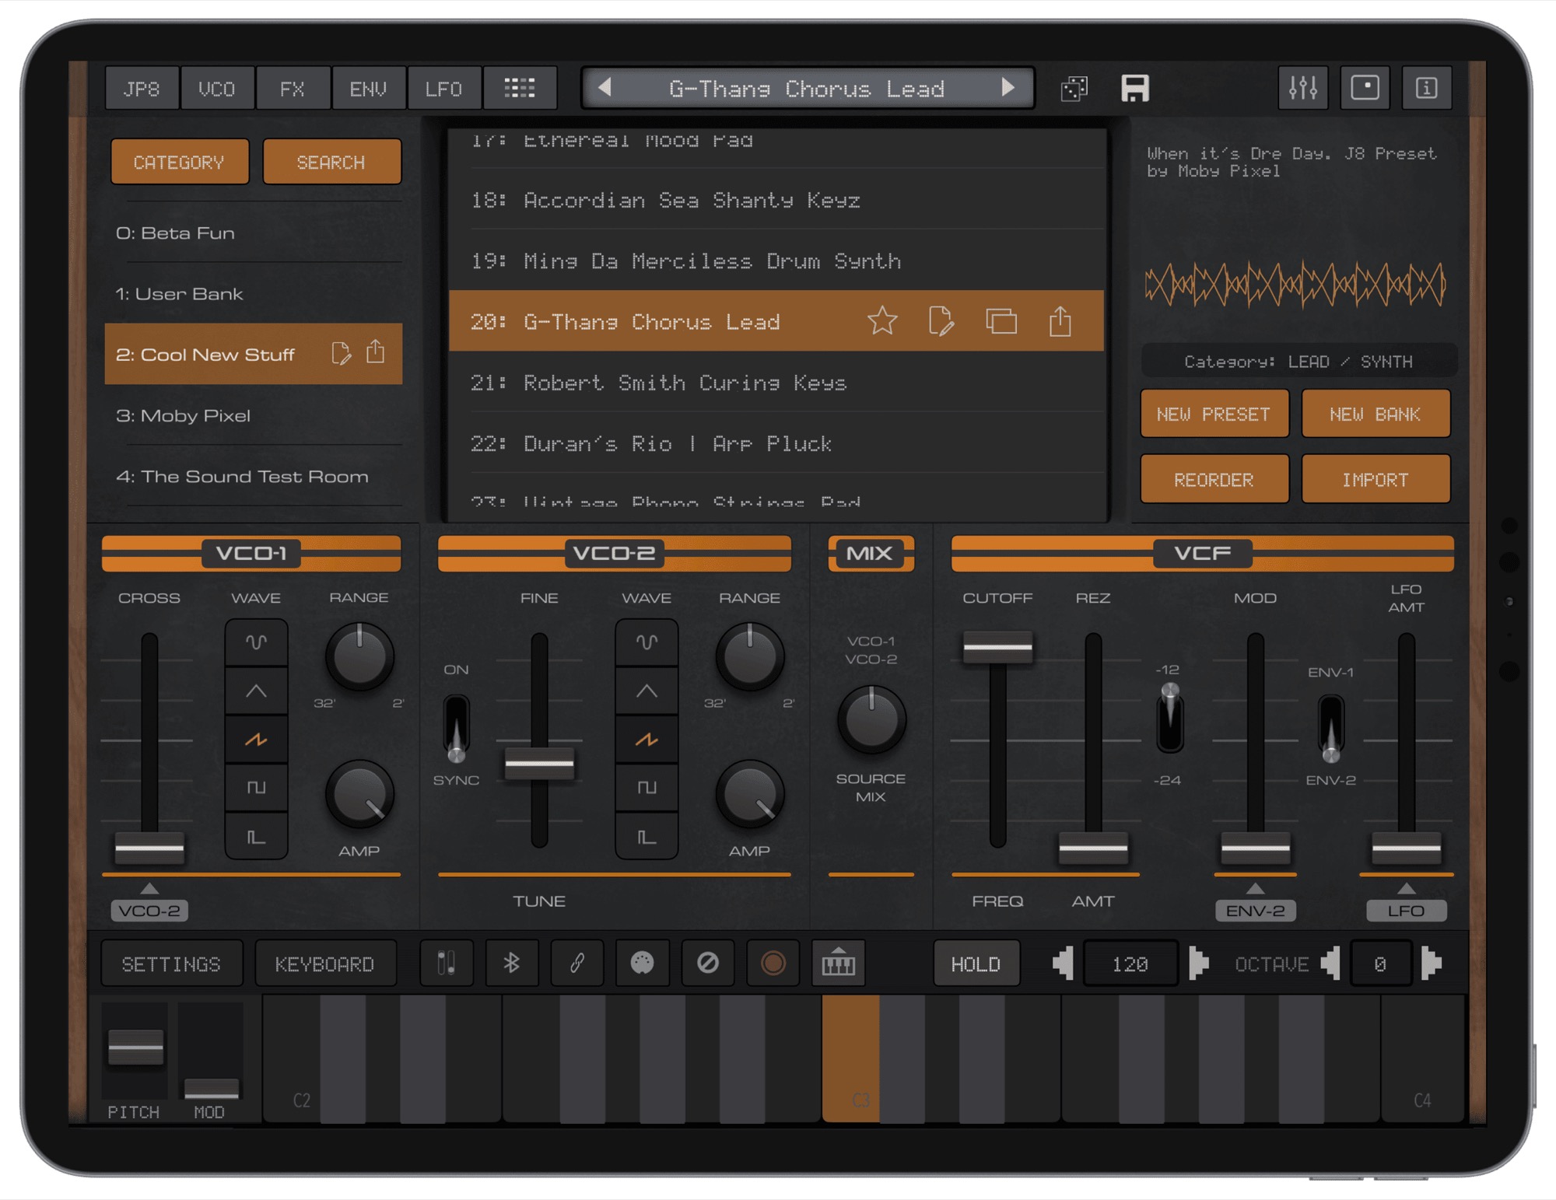Click the SOURCE MIX knob

pyautogui.click(x=871, y=719)
